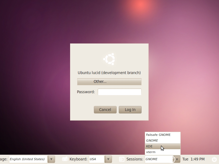Click the keyboard layout icon
The width and height of the screenshot is (219, 164).
[65, 159]
